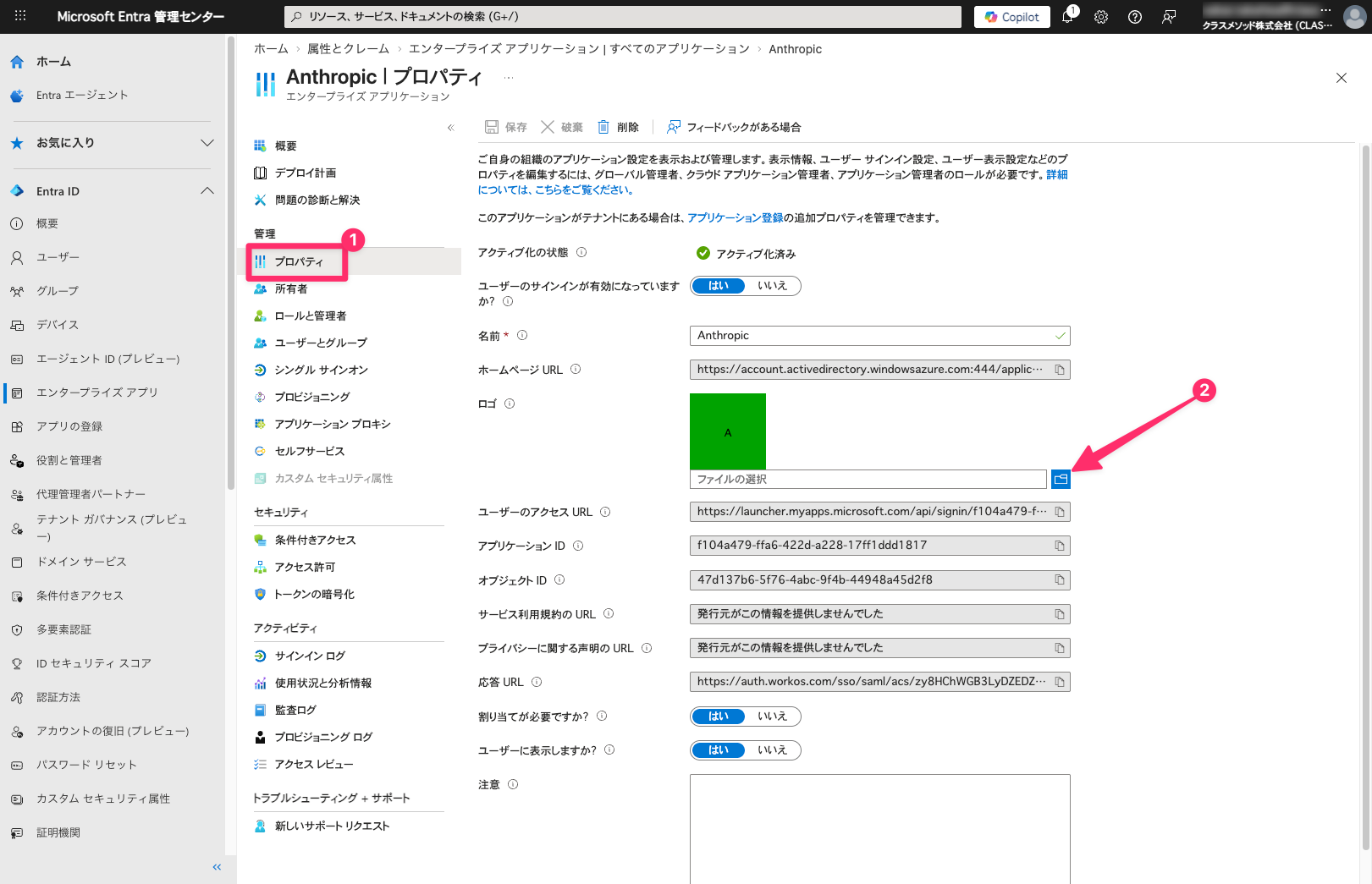Copy the user access URL
The width and height of the screenshot is (1372, 884).
(x=1059, y=512)
